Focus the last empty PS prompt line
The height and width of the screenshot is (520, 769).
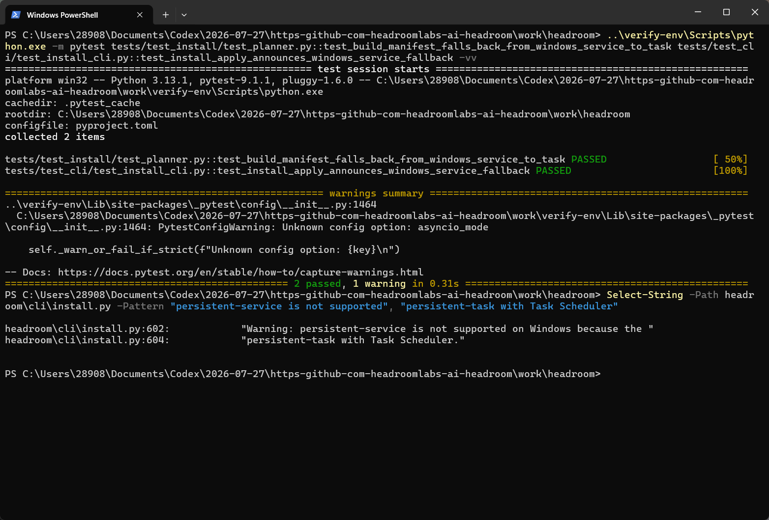click(x=303, y=374)
